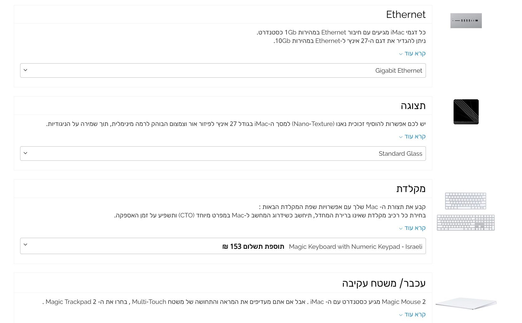Click the תצוגה section heading
Screen dimensions: 522x323
pyautogui.click(x=413, y=106)
